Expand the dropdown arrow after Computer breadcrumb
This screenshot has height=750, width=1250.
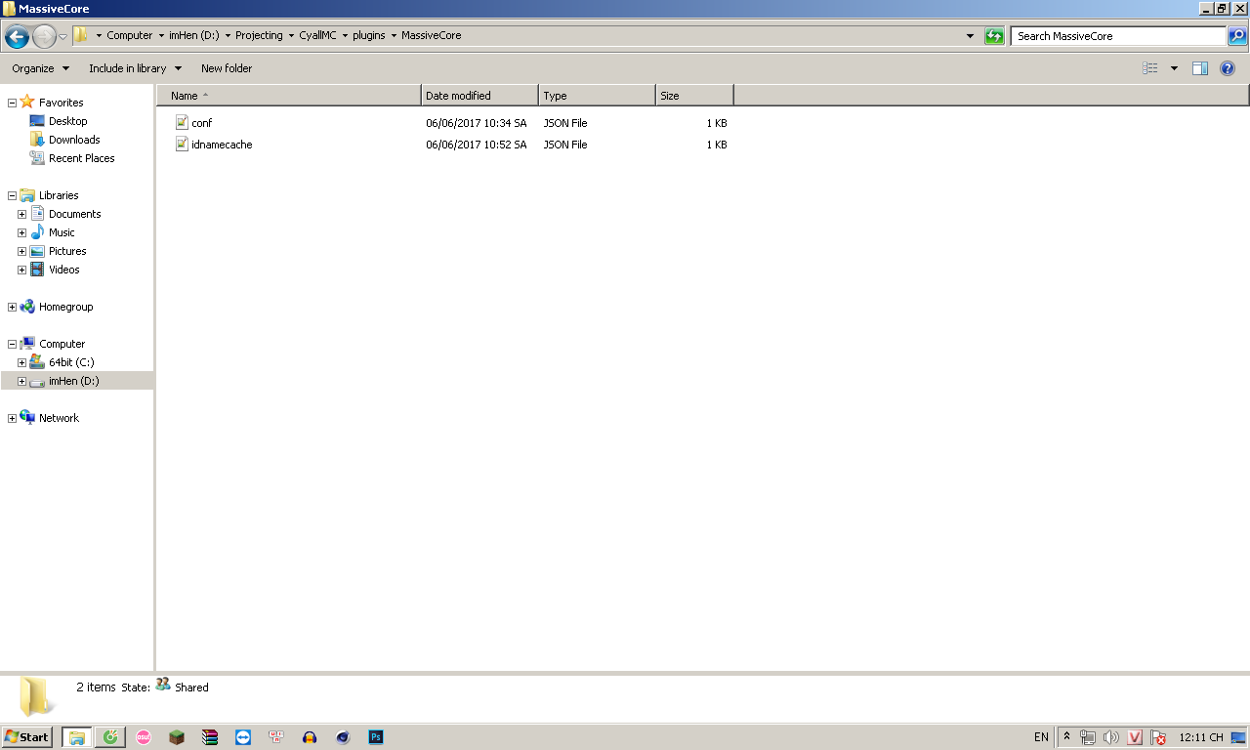(161, 36)
